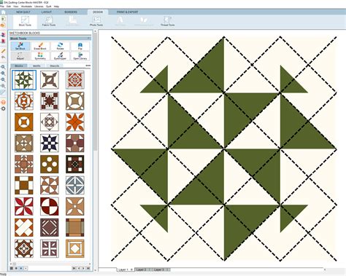
Task: Open thumbnail size dropdown arrow
Action: coord(26,268)
